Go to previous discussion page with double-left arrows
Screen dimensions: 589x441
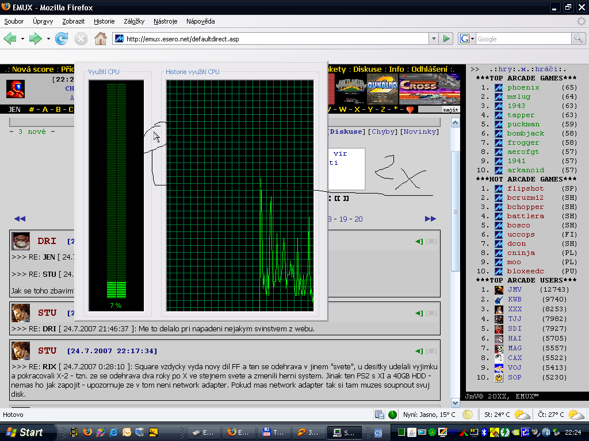pos(20,219)
